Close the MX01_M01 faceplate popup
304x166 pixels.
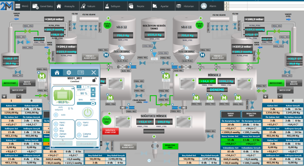coord(94,73)
